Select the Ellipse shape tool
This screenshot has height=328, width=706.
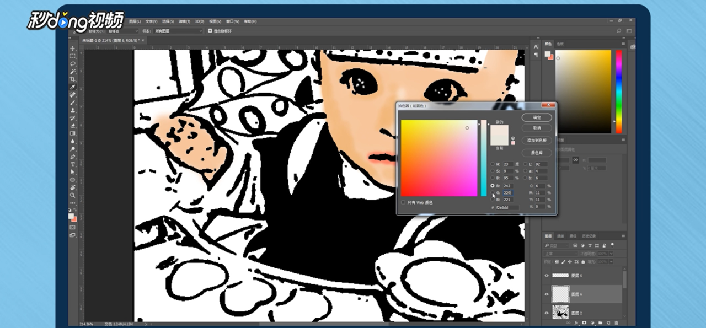72,180
